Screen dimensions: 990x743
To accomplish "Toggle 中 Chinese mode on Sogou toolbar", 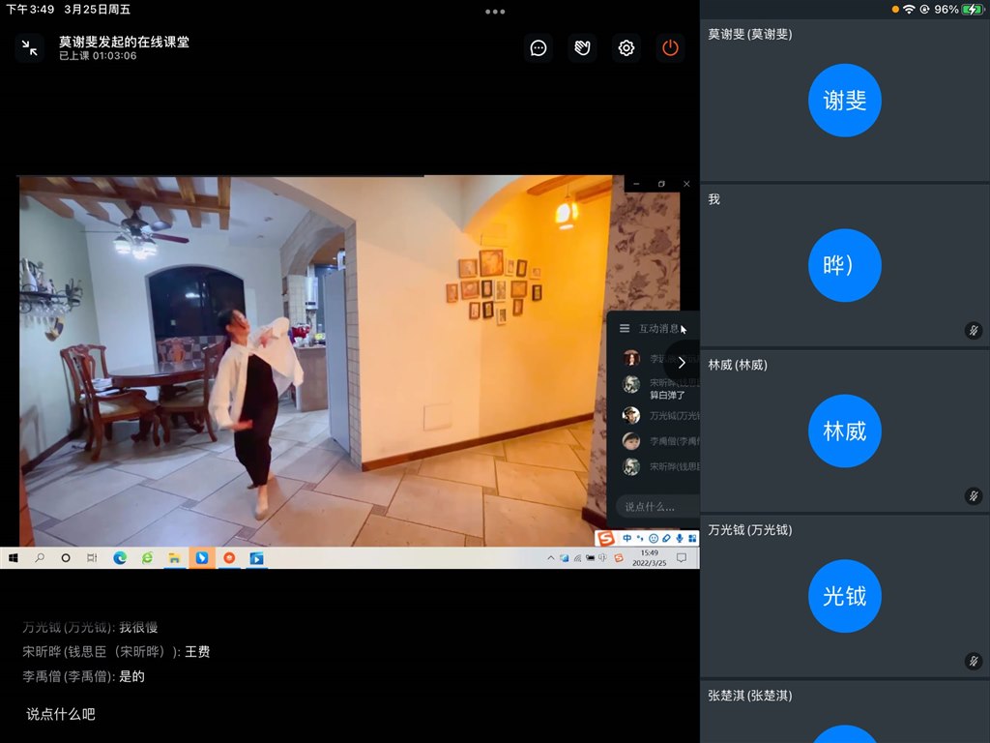I will pyautogui.click(x=626, y=538).
